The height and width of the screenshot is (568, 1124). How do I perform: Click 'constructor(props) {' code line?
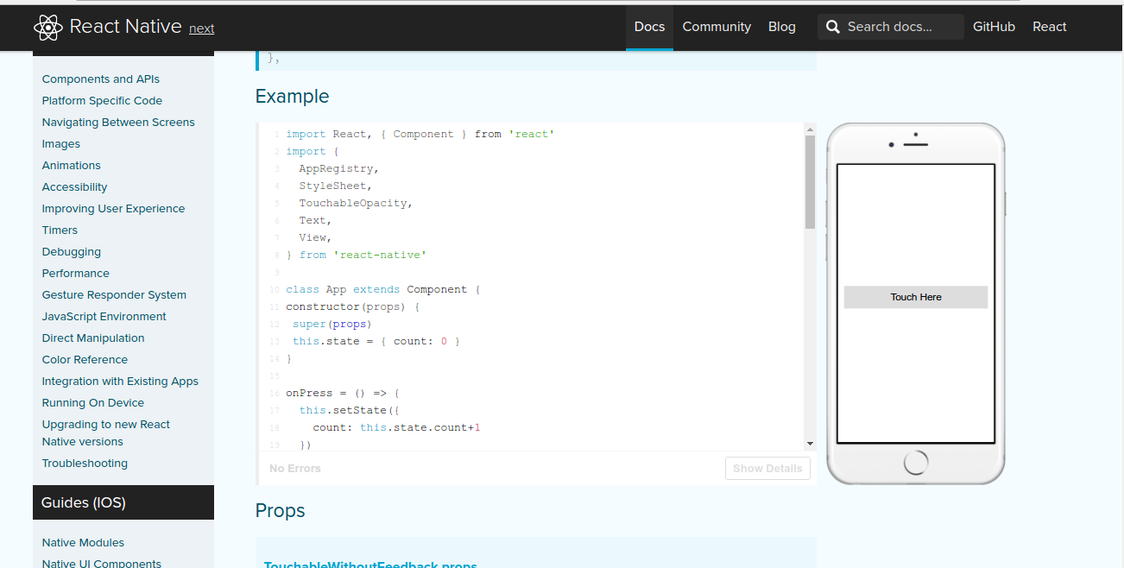(353, 307)
